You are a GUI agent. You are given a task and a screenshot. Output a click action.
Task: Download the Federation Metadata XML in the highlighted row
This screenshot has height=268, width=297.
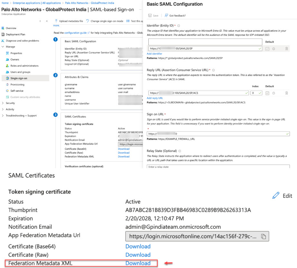(138, 263)
